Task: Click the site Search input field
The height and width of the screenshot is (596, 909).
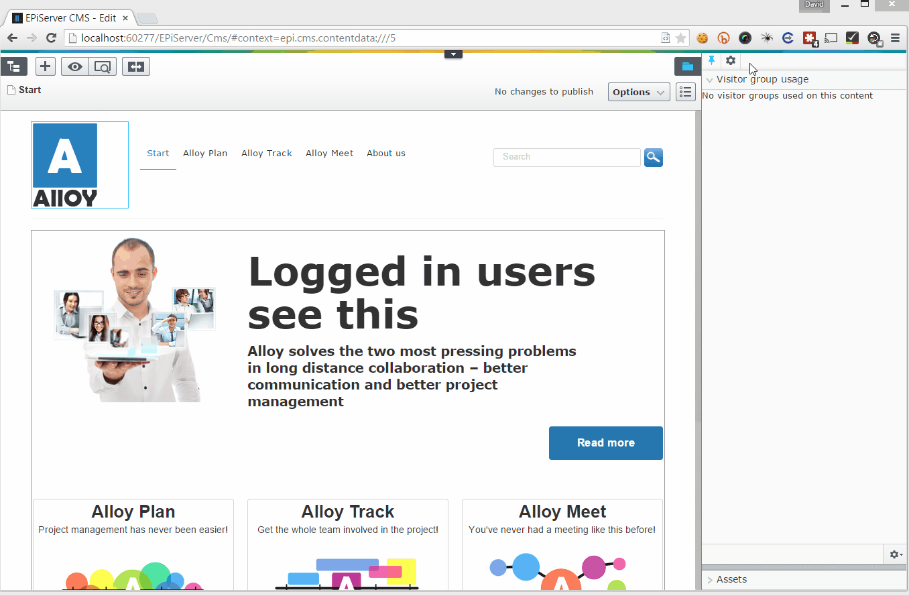Action: click(566, 157)
